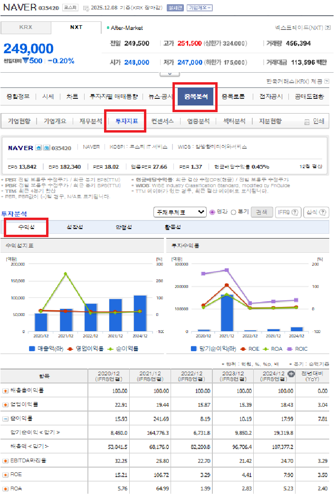Click the ROIC legend marker

coord(289,349)
